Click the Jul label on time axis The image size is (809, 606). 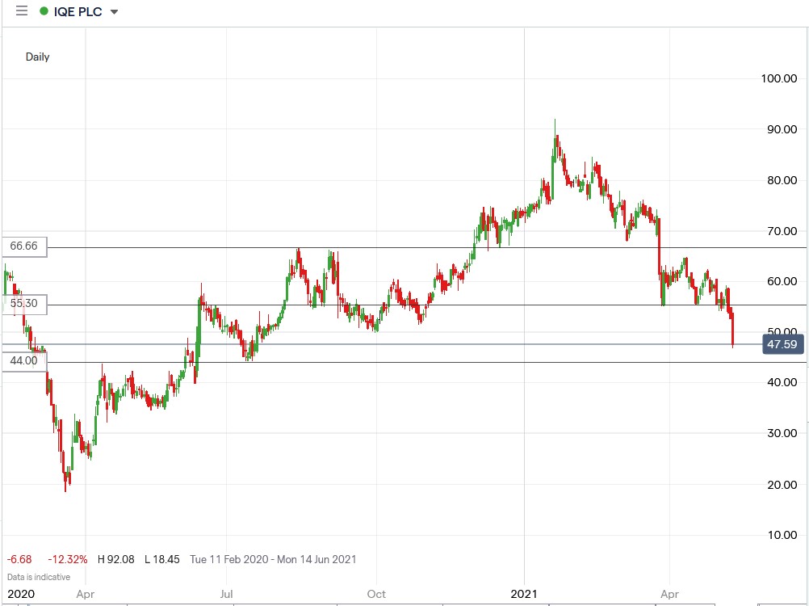(226, 594)
